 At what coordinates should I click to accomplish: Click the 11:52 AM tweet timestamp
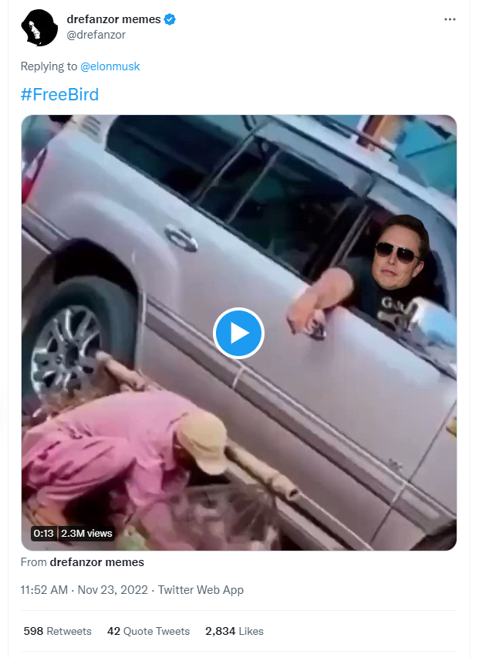point(44,590)
